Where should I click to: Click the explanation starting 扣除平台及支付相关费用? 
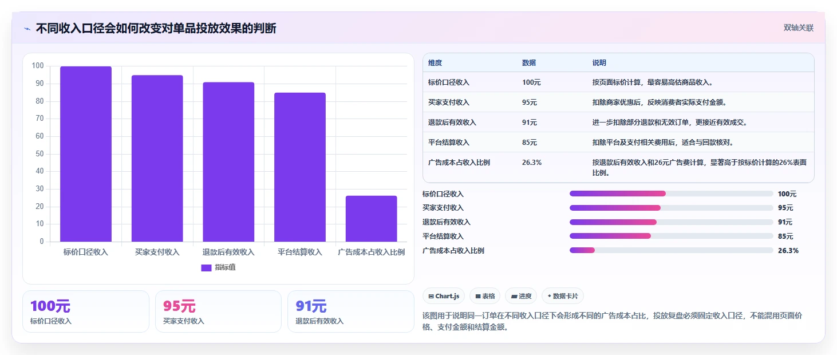(662, 143)
